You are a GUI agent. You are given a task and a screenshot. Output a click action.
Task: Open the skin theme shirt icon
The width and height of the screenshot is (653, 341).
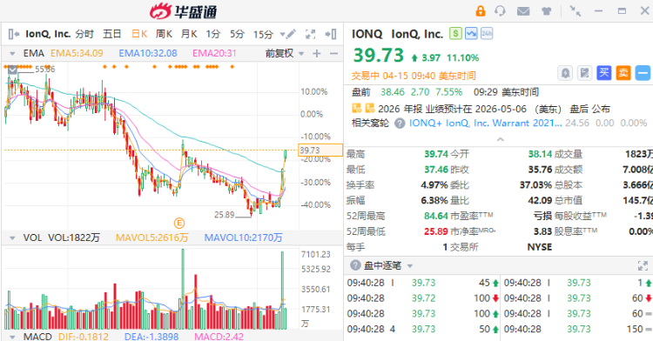[x=547, y=11]
